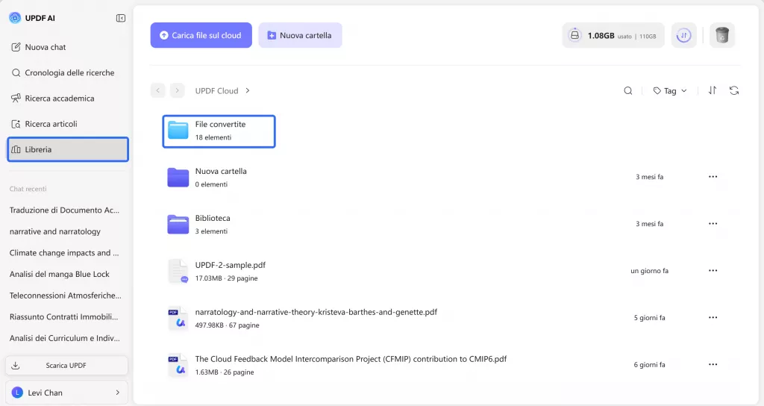Screen dimensions: 764x406
Task: Create a Nuova cartella
Action: pos(300,35)
